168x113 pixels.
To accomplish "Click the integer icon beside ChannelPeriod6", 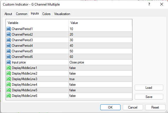I will tap(8, 57).
